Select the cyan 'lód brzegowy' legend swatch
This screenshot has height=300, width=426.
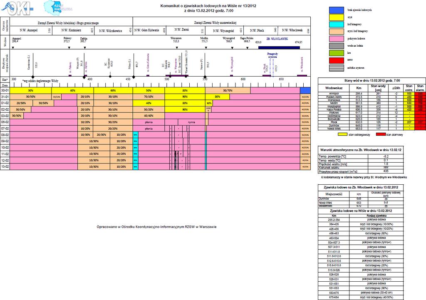tap(336, 25)
